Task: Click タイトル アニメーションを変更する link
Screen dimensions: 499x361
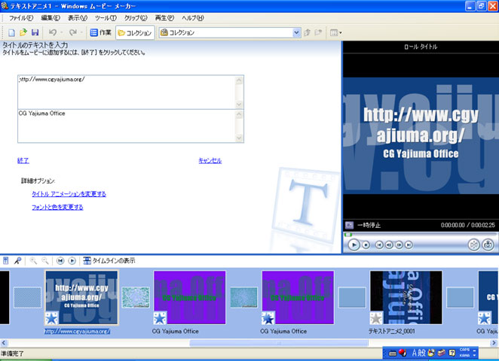Action: 69,194
